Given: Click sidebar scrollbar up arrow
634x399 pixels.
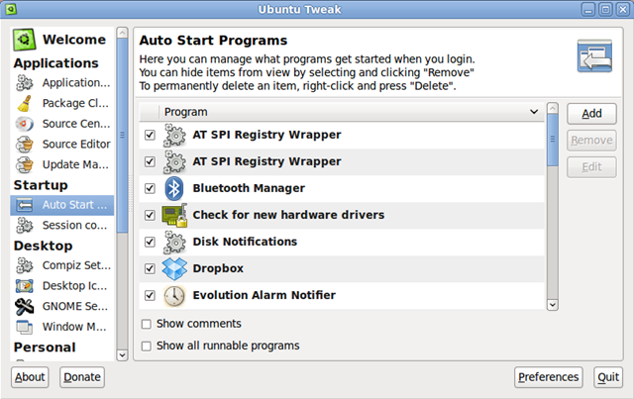Looking at the screenshot, I should pos(122,33).
